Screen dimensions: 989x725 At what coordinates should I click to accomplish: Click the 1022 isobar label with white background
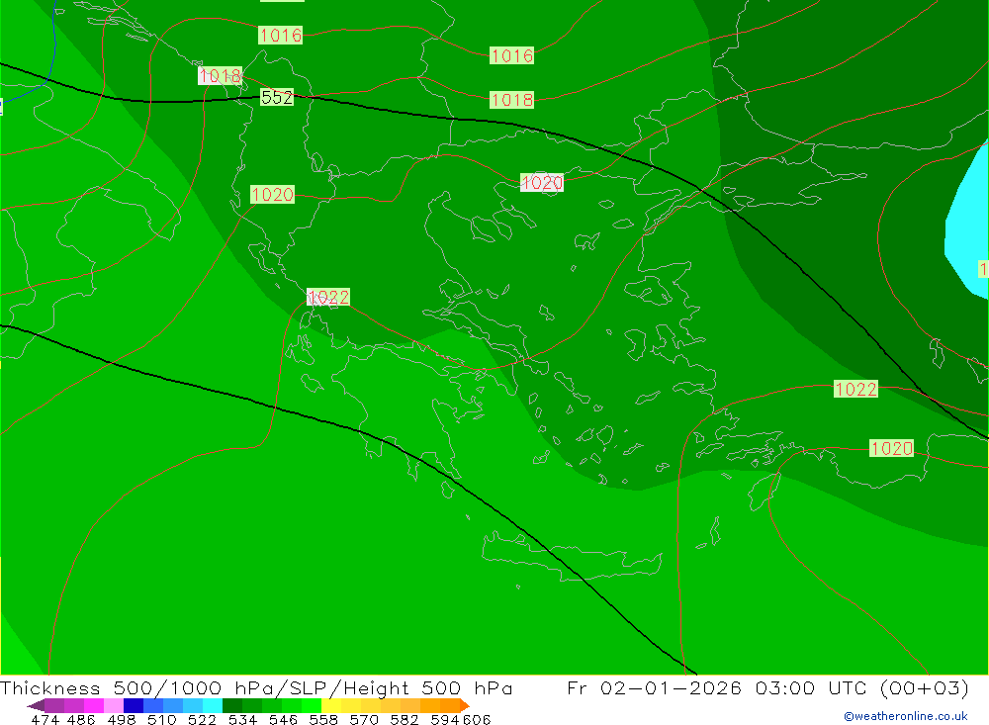(328, 297)
